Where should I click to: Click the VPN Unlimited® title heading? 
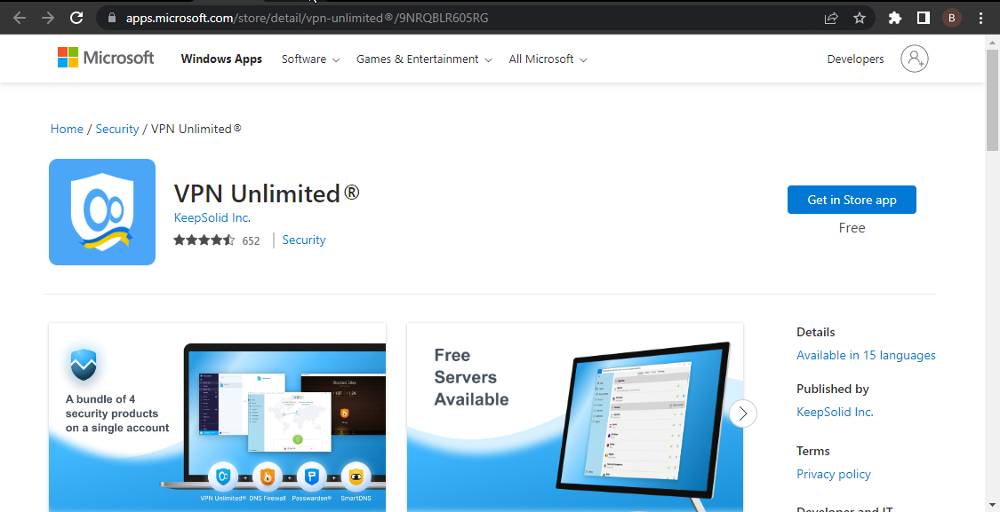(267, 193)
